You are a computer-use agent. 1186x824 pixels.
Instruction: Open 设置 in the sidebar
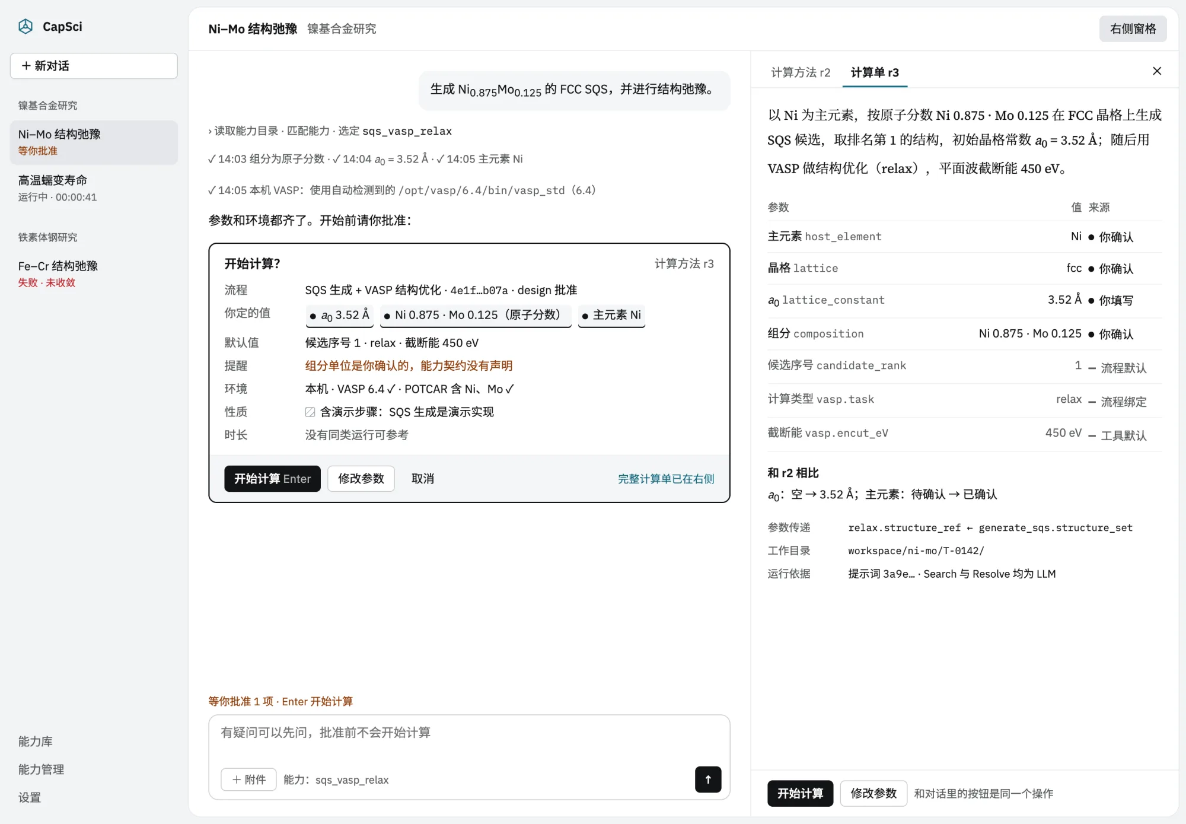click(30, 797)
